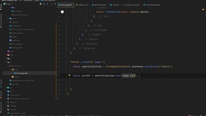Viewport: 206px width, 116px height.
Task: Open the Resource Manager side tab
Action: [x=1, y=20]
